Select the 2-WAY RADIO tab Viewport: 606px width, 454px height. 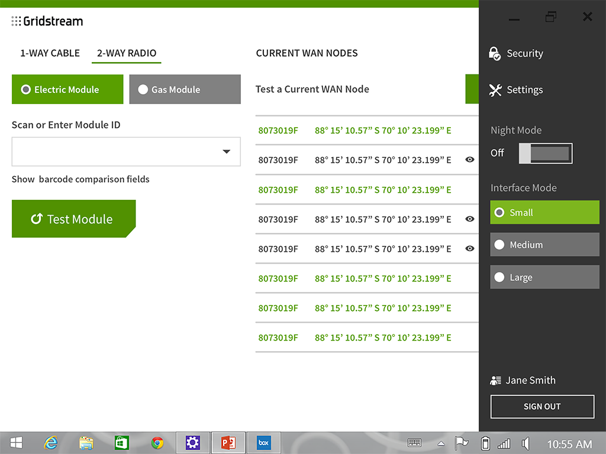(x=127, y=53)
